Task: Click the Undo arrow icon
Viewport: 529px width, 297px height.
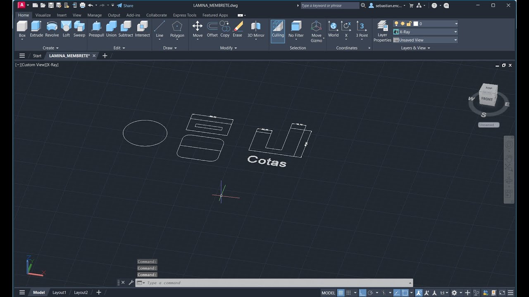Action: 90,5
